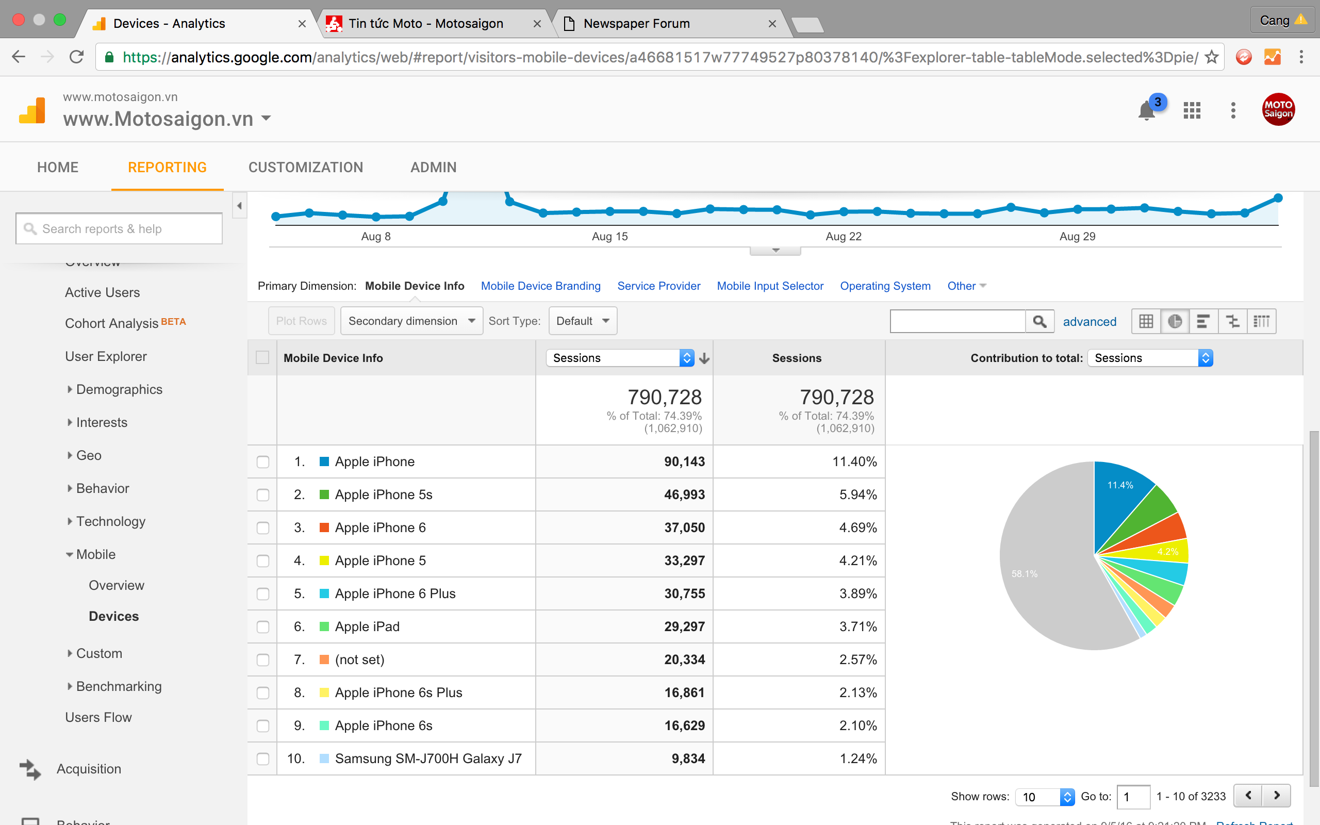Switch to pivot table view
The width and height of the screenshot is (1320, 825).
[1261, 321]
